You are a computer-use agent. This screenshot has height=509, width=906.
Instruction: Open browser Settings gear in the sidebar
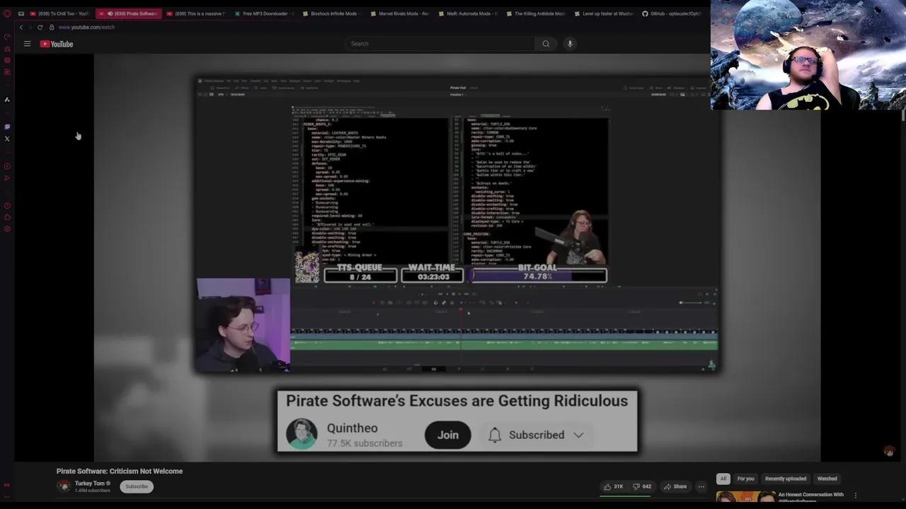click(x=7, y=229)
